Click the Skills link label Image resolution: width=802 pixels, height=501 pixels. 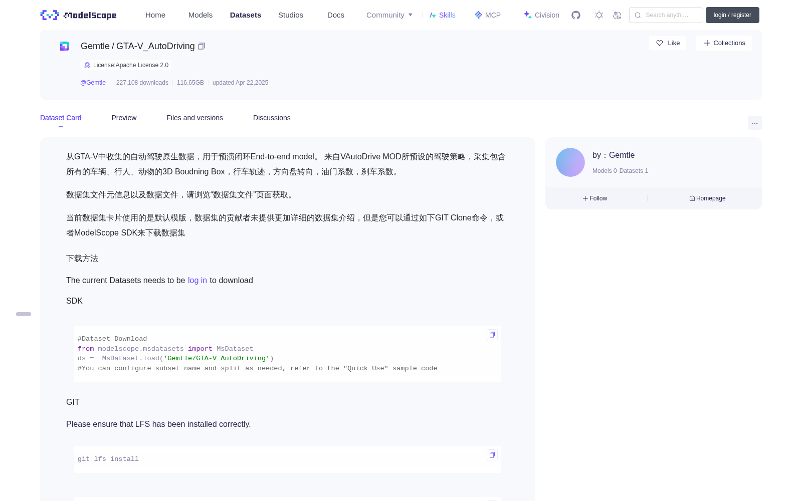pyautogui.click(x=447, y=15)
